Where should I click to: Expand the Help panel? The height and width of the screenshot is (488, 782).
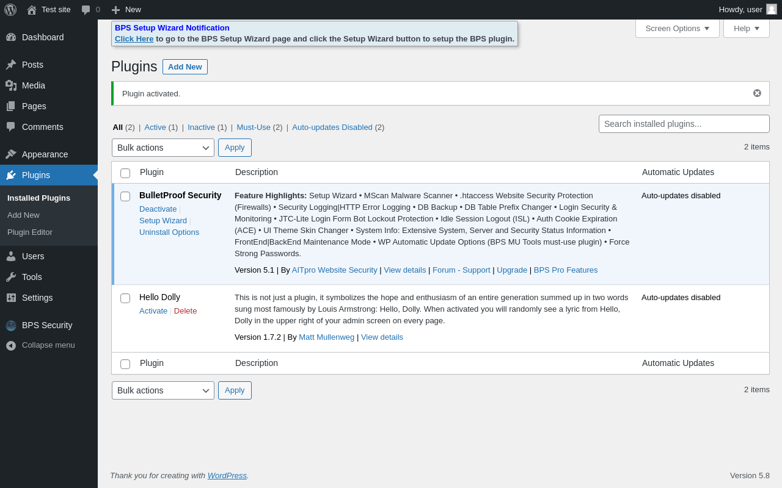[746, 28]
